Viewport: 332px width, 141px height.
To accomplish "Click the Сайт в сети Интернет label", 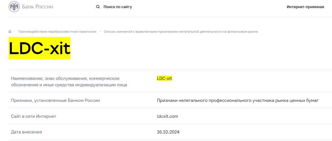I will point(34,116).
